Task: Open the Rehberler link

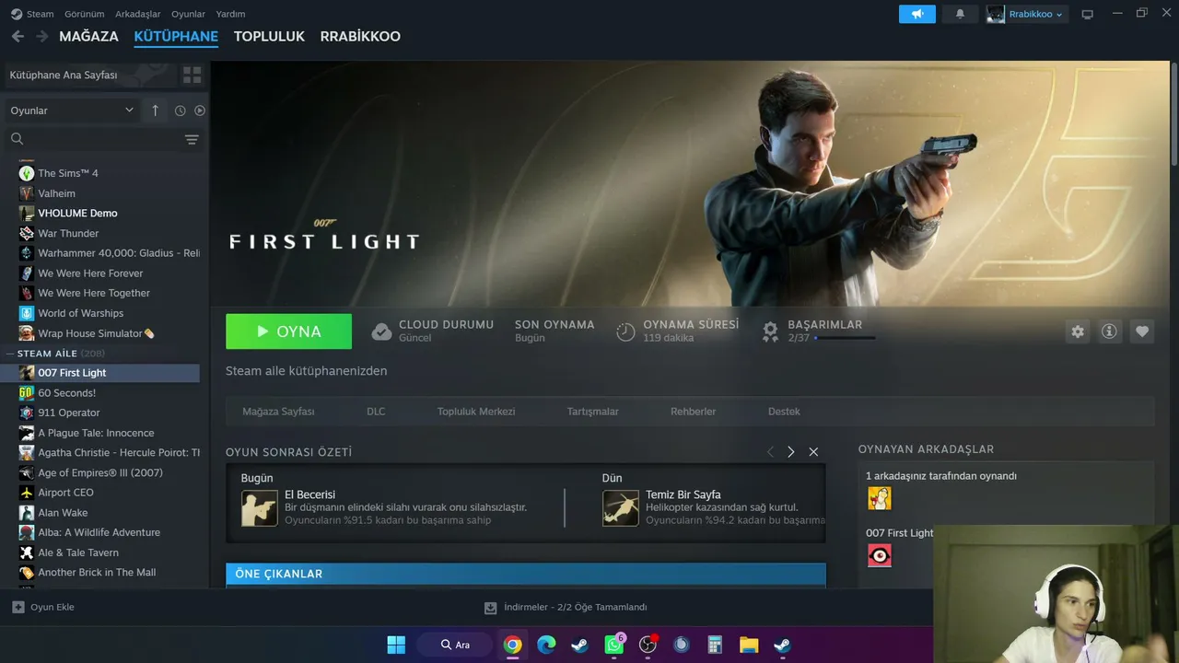Action: [694, 412]
